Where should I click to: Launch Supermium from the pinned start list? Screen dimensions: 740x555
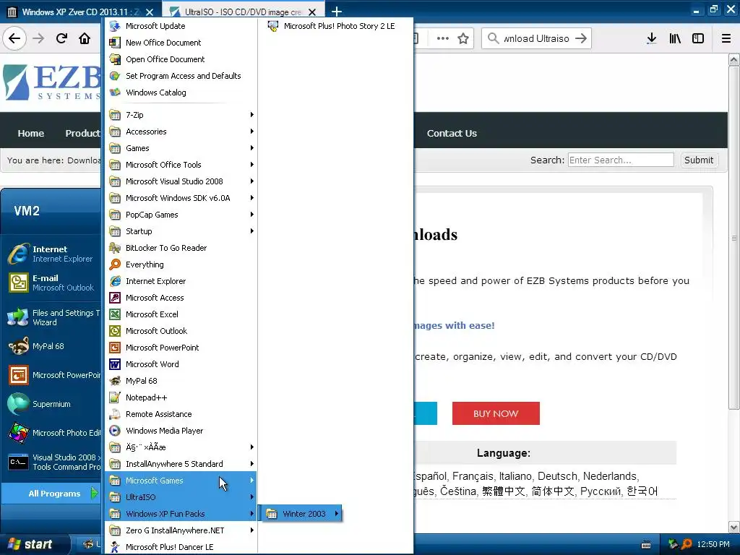52,404
